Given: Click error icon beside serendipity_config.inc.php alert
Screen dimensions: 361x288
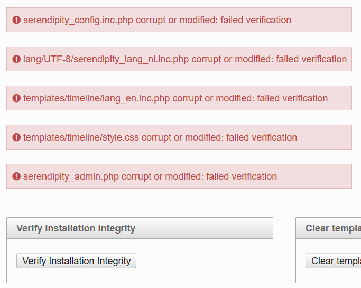Looking at the screenshot, I should tap(16, 20).
